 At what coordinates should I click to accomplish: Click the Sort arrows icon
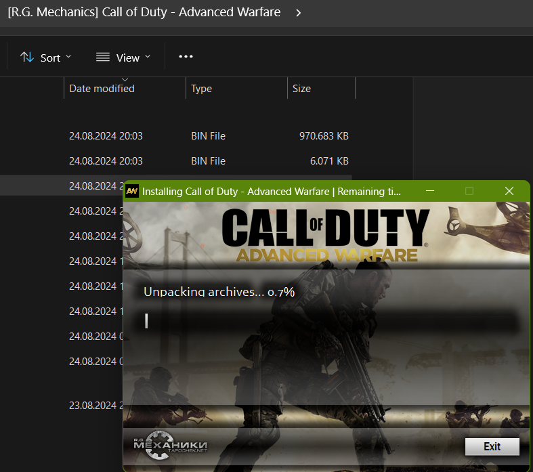pos(27,57)
